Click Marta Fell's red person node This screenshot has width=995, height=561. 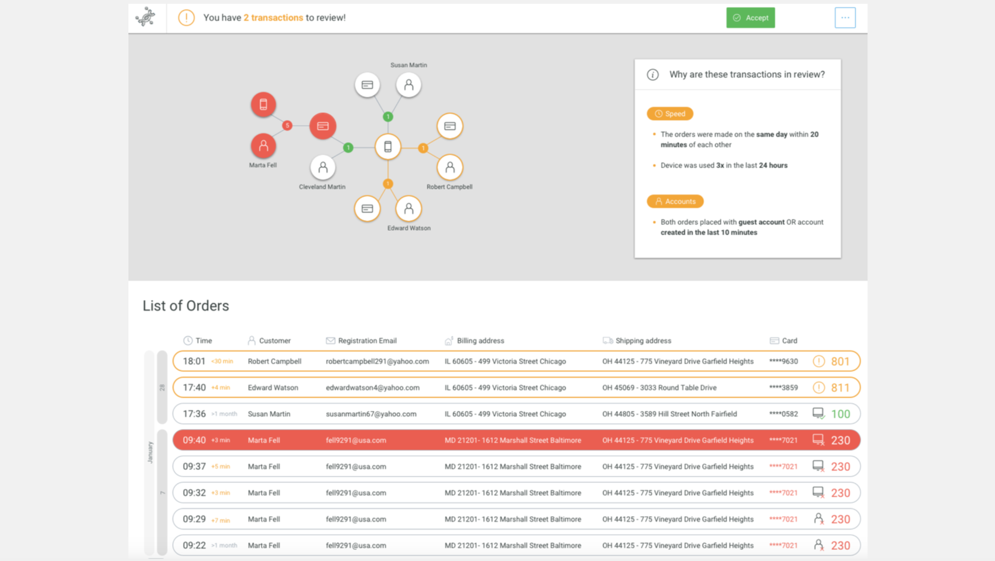[x=263, y=146]
